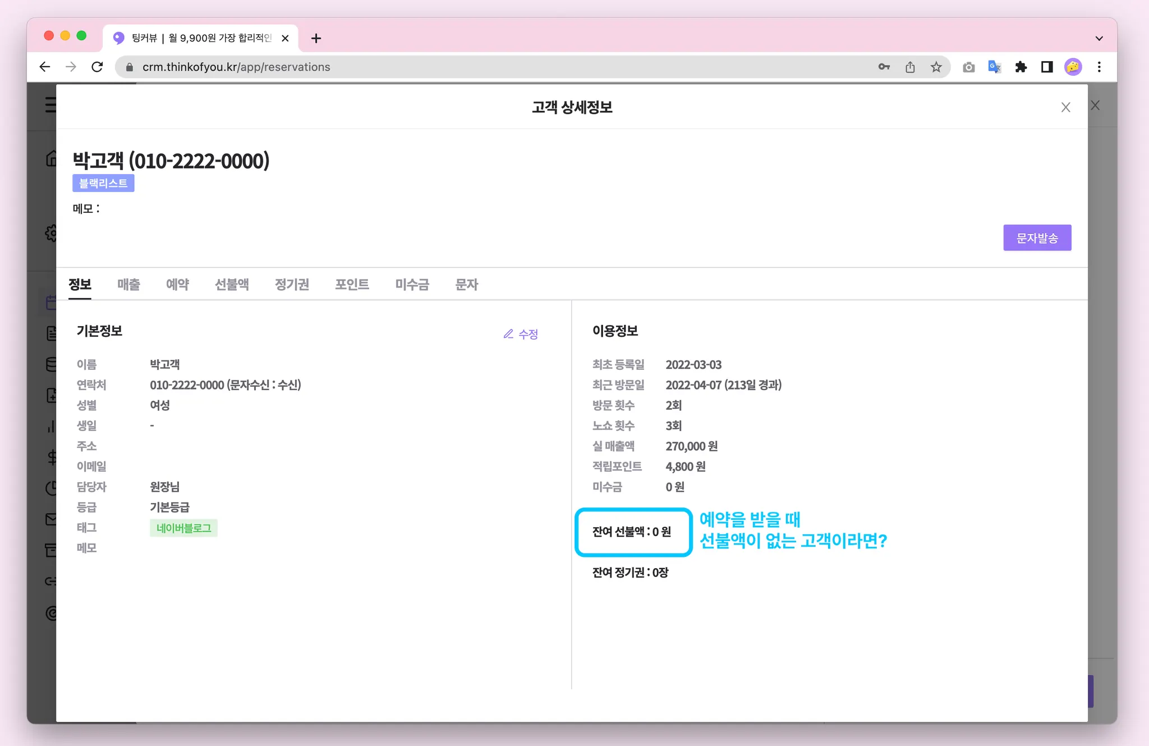Screen dimensions: 1149x746
Task: Click the bookmark star icon
Action: [x=936, y=67]
